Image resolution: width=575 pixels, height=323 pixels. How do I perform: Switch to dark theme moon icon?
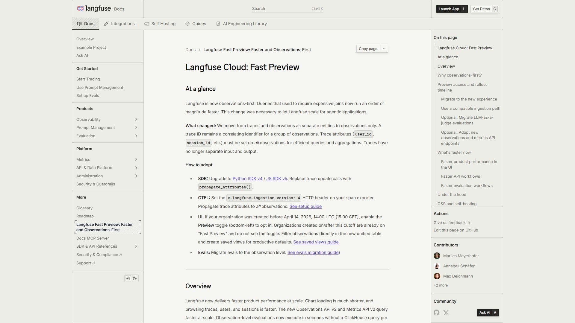tap(135, 278)
